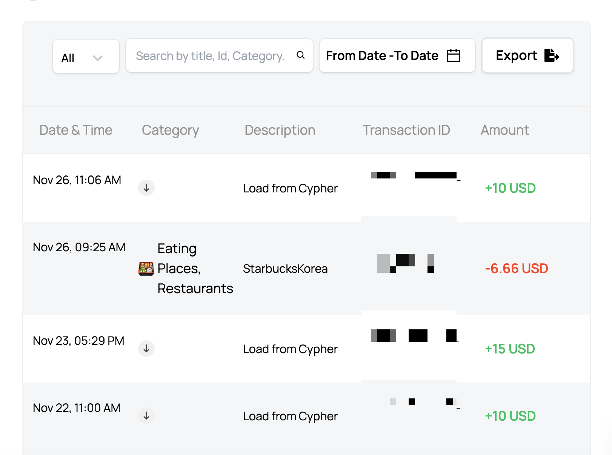Select the StarbucksKorea transaction description

tap(285, 269)
